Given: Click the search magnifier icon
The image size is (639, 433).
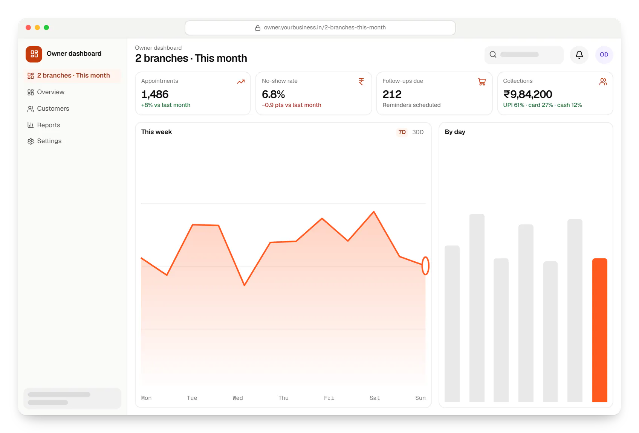Looking at the screenshot, I should pyautogui.click(x=493, y=55).
